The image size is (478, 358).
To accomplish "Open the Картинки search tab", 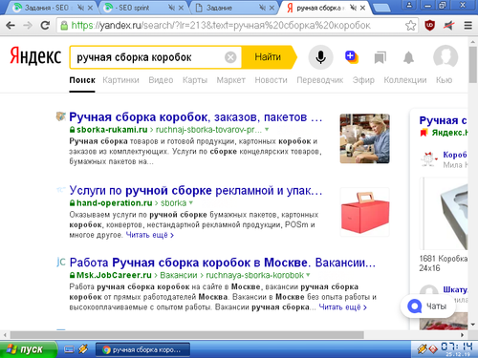I will 120,80.
